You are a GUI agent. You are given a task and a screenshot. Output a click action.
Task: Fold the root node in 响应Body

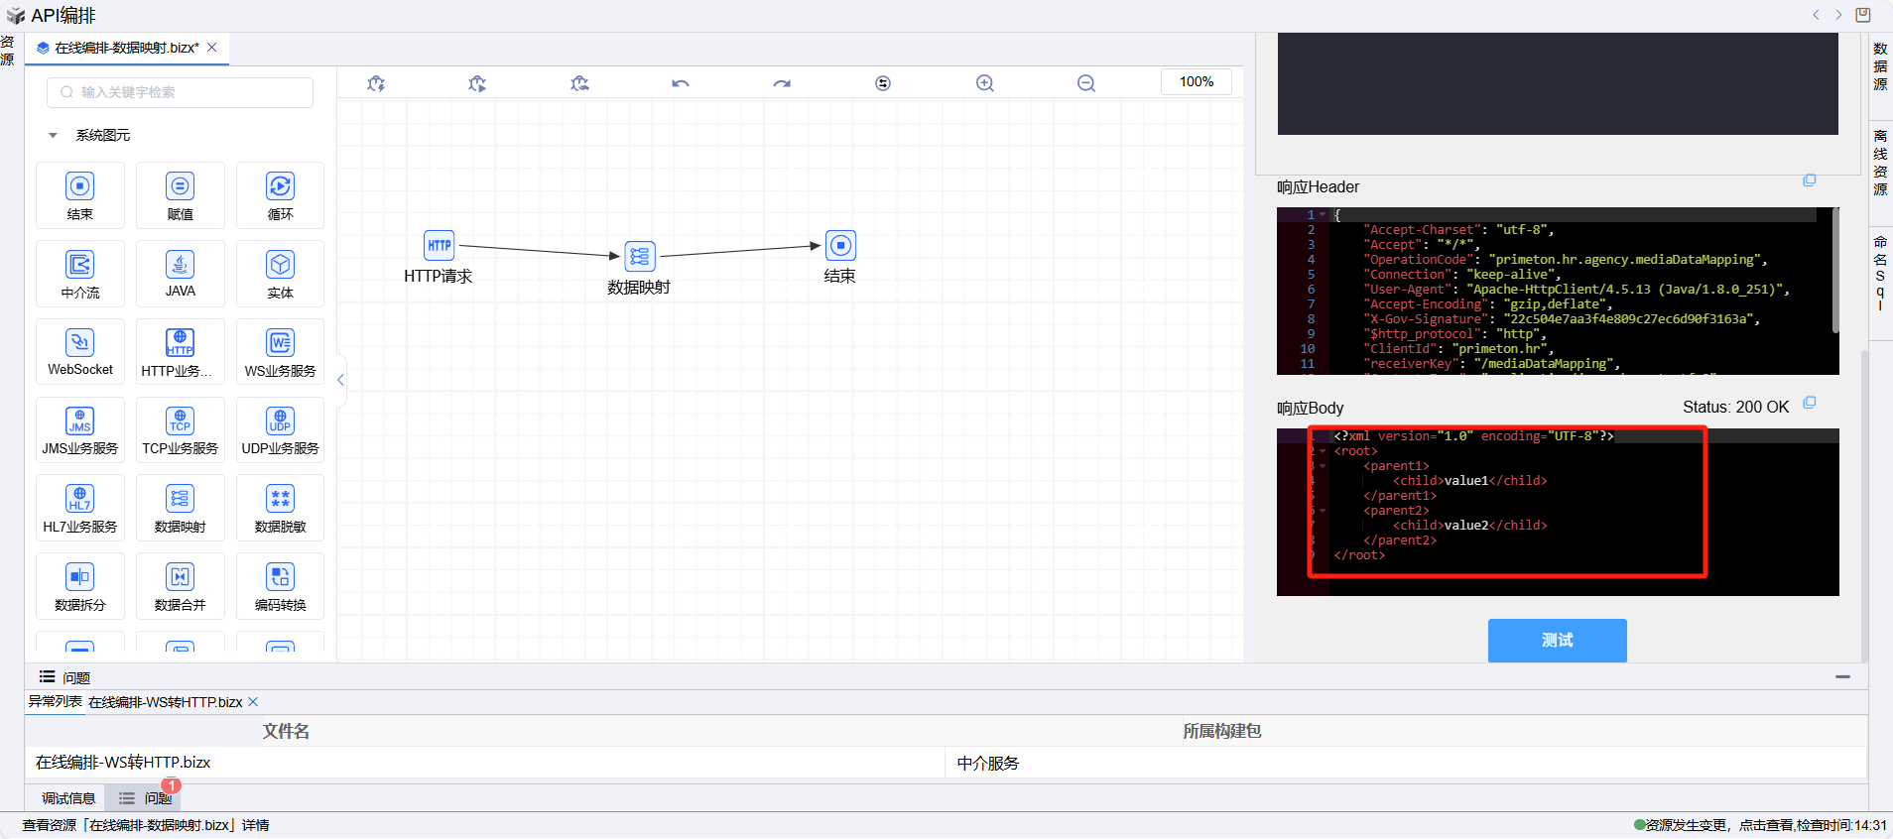1323,451
